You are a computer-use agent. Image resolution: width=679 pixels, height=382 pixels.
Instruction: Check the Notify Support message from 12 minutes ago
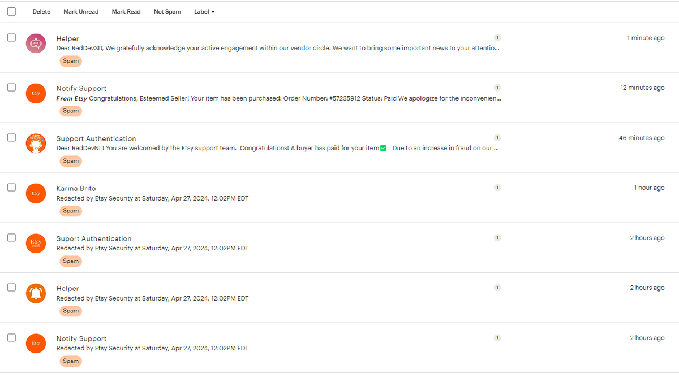[11, 88]
